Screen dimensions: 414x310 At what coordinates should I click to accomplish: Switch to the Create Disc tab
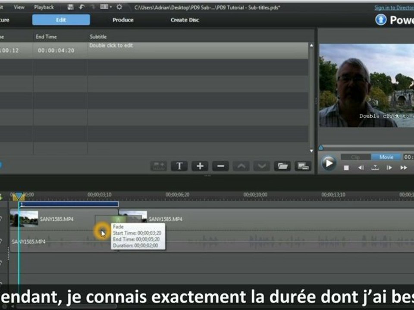(x=185, y=20)
